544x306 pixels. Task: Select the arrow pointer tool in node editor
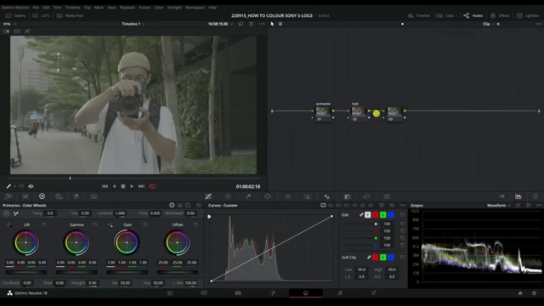coord(272,24)
